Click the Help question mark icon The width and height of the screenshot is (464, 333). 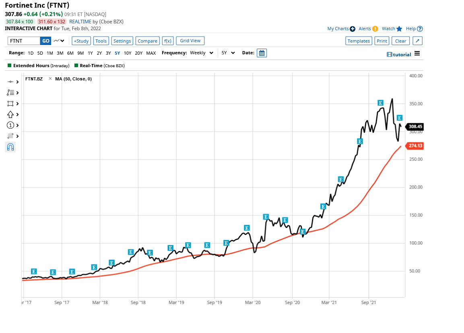[x=420, y=29]
